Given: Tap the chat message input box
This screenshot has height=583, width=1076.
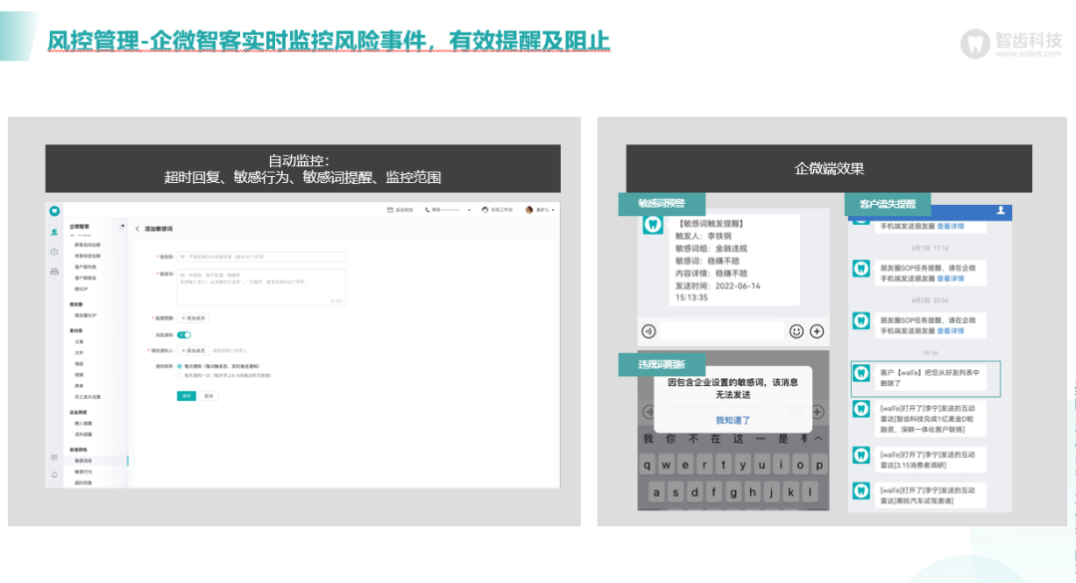Looking at the screenshot, I should [722, 331].
